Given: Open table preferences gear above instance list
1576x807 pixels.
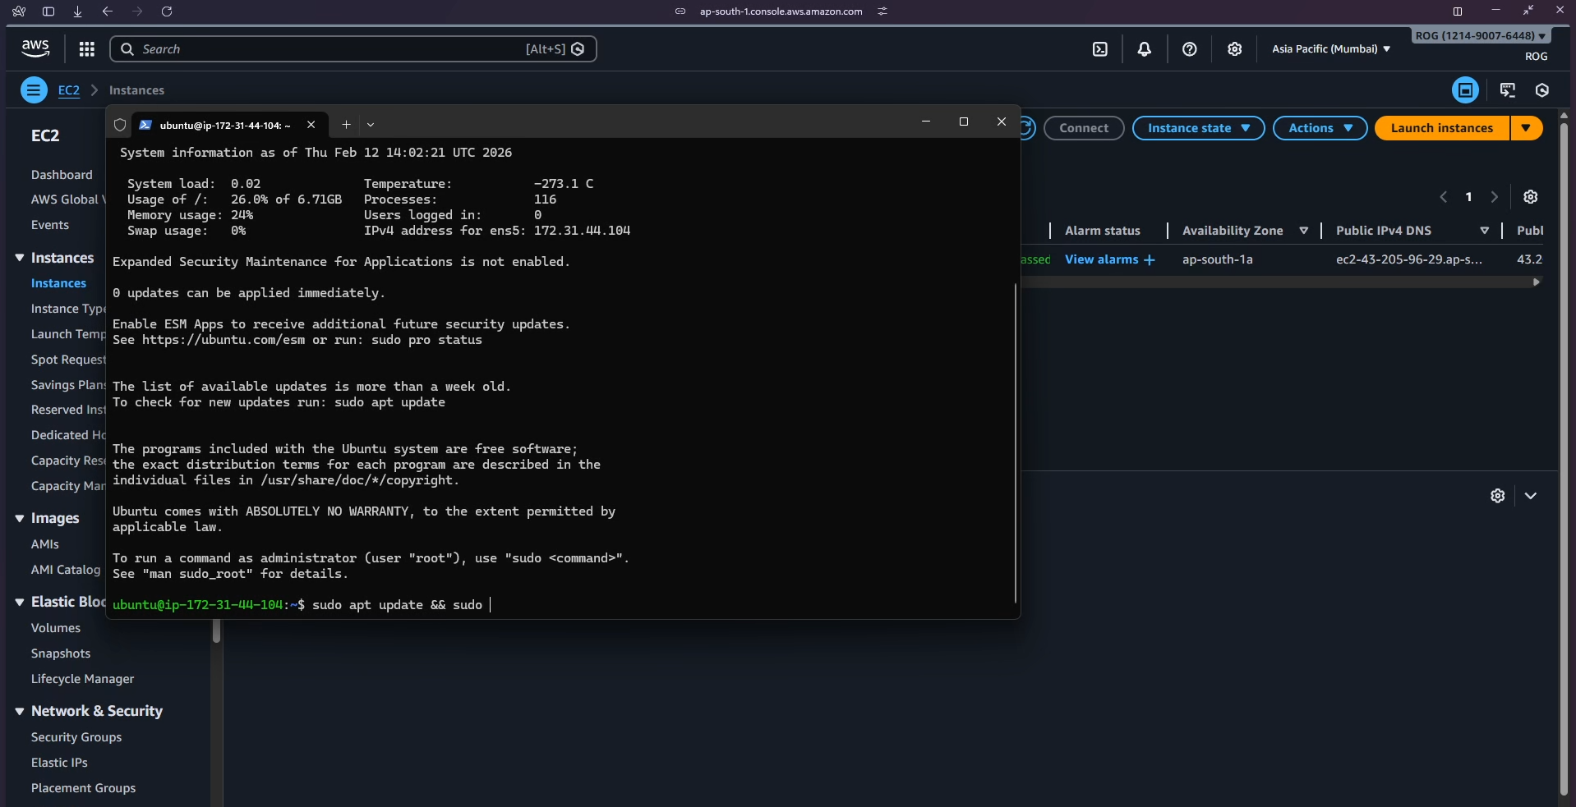Looking at the screenshot, I should [x=1530, y=197].
